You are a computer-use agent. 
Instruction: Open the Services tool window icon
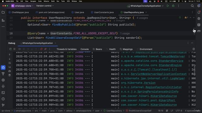coord(3,80)
